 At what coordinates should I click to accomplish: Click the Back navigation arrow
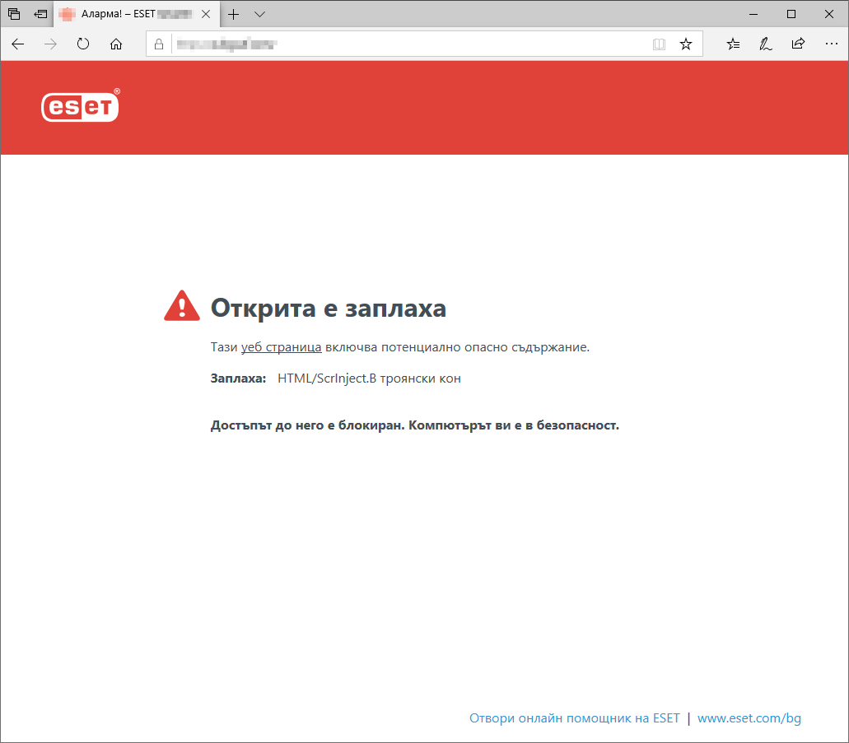click(x=17, y=44)
